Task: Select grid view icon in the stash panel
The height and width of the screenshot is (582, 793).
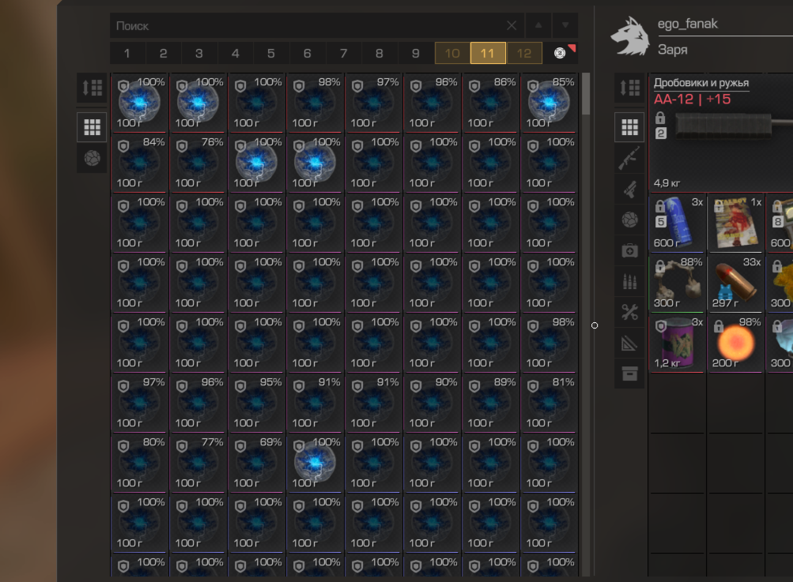Action: (x=92, y=127)
